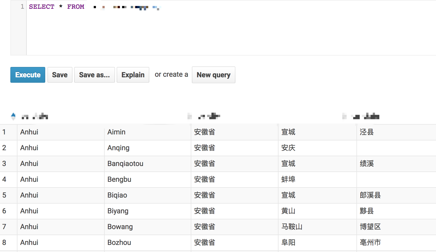Click the Anhui value in row 2
Screen dimensions: 436x252
pyautogui.click(x=29, y=148)
